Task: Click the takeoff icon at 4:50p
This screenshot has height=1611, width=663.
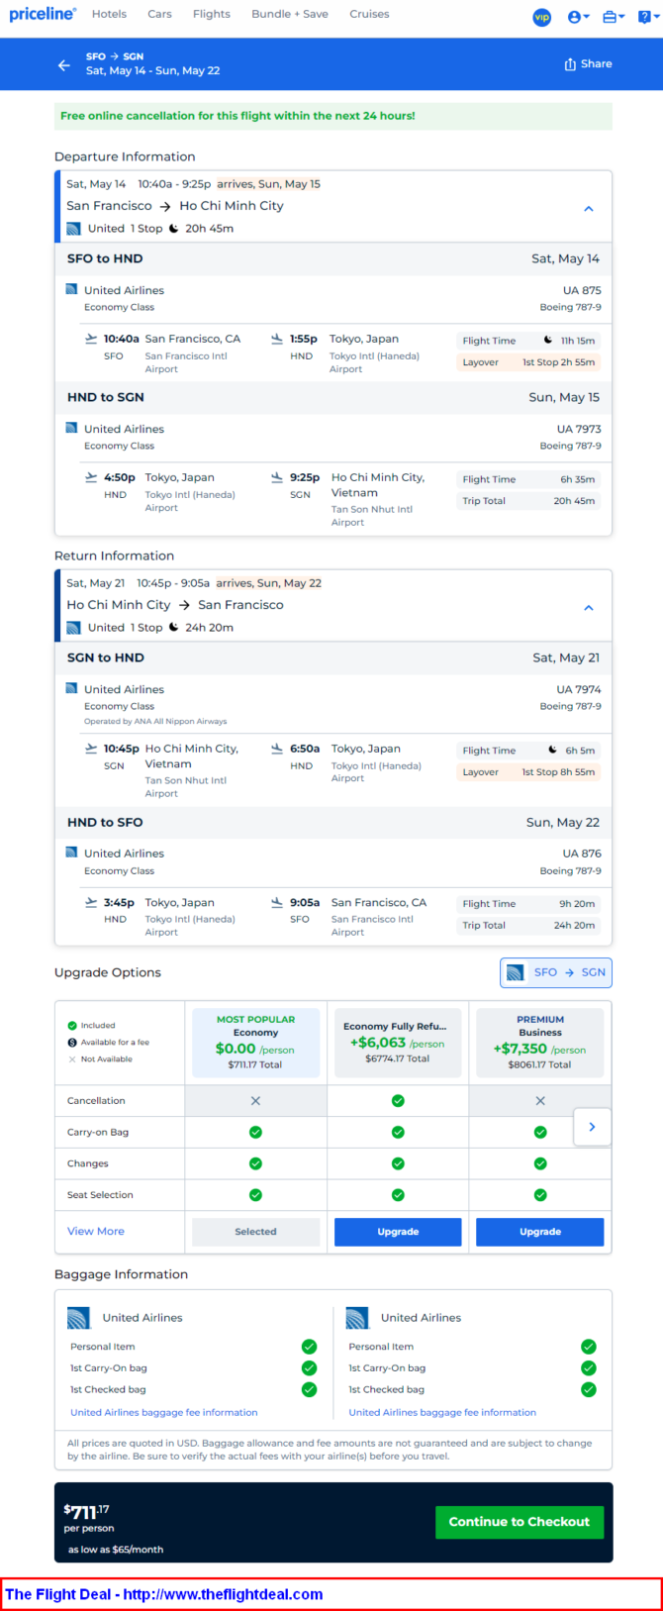Action: point(92,477)
